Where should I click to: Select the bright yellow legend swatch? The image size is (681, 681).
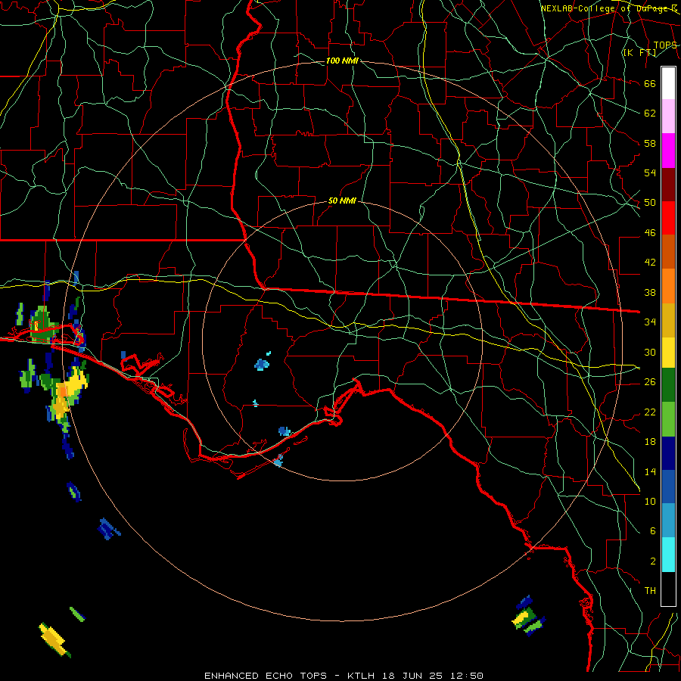click(x=668, y=353)
